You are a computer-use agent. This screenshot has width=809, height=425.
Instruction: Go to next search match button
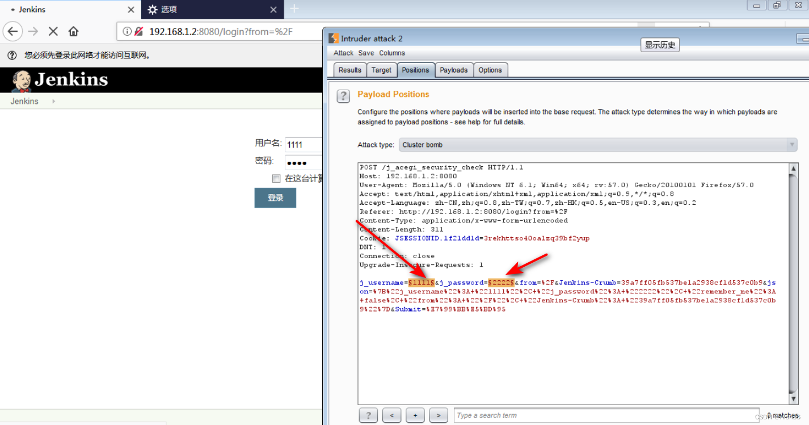coord(439,415)
